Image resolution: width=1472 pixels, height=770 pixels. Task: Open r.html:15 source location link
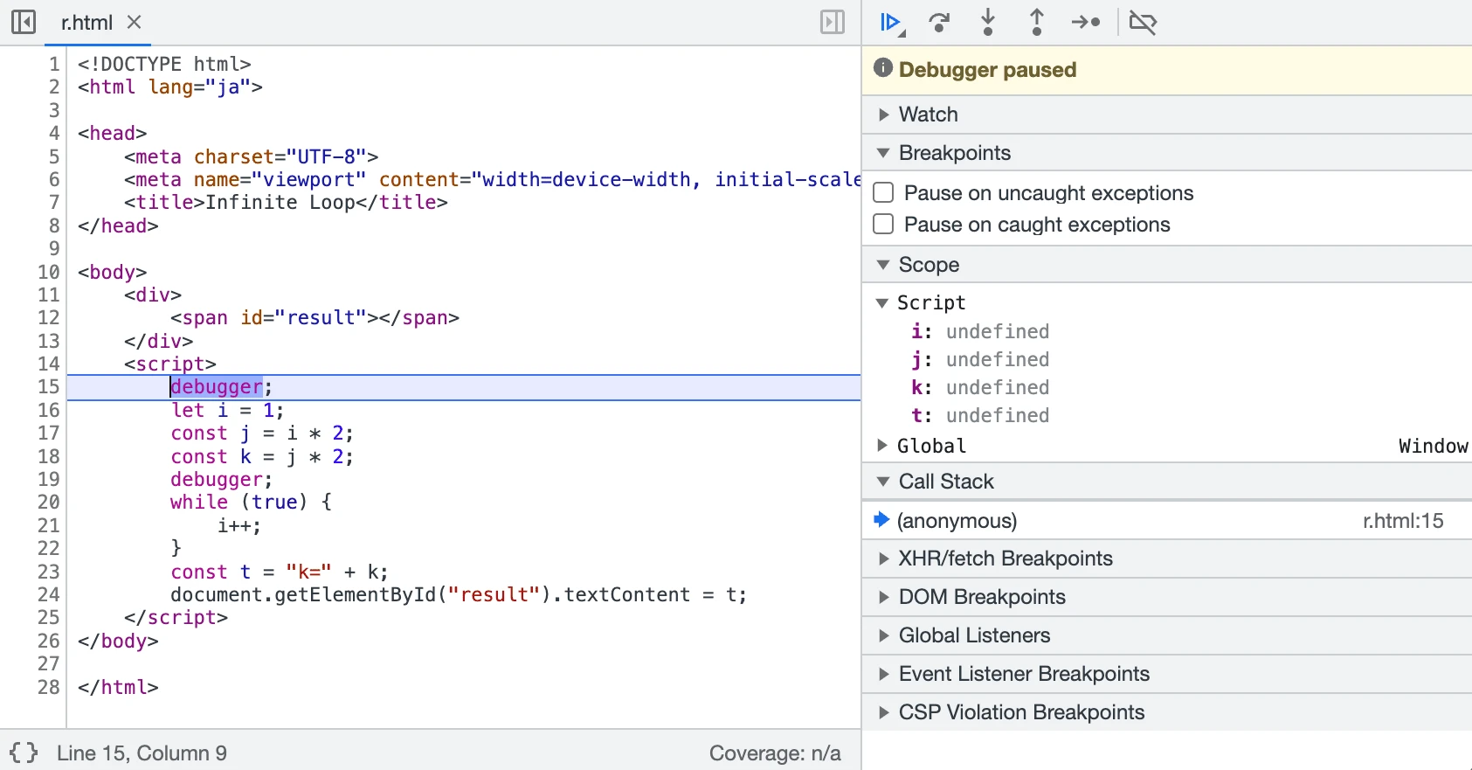click(1403, 521)
